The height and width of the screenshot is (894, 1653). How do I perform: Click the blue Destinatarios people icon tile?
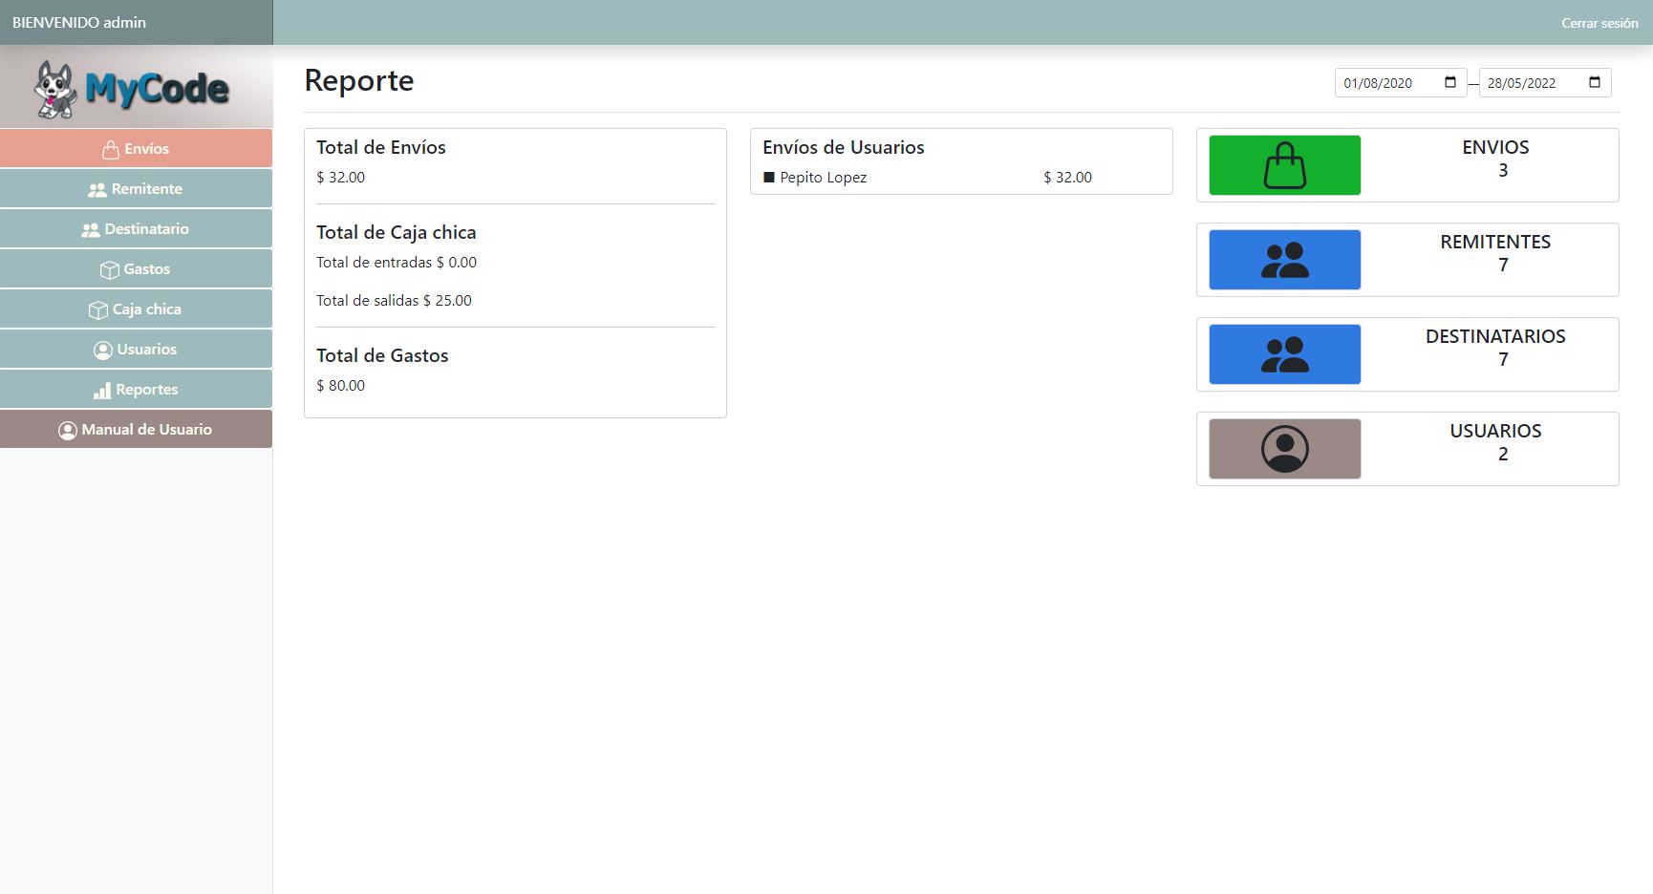(x=1284, y=354)
